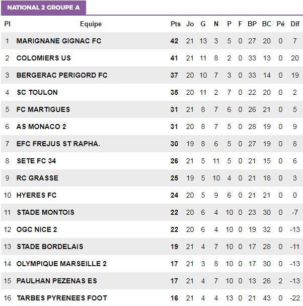Click the Hyeres FC team entry
The height and width of the screenshot is (306, 303).
pos(36,195)
